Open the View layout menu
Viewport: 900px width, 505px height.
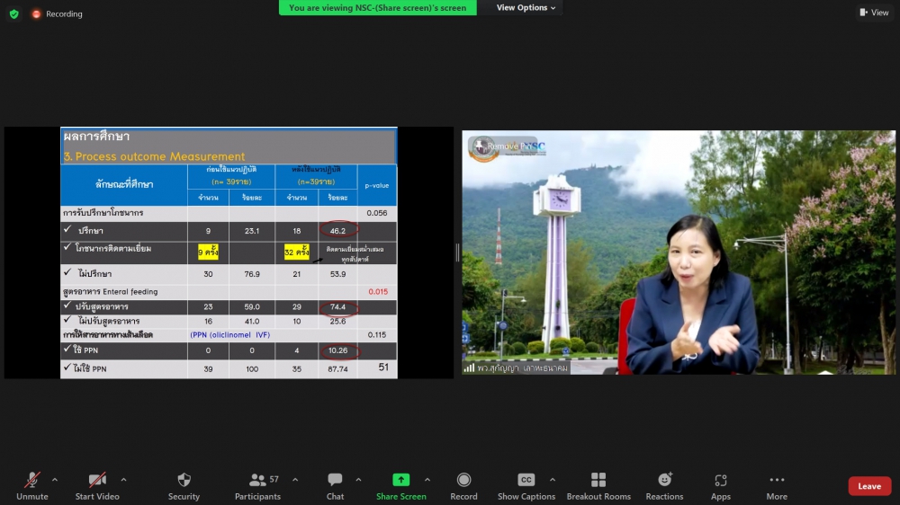pos(874,13)
